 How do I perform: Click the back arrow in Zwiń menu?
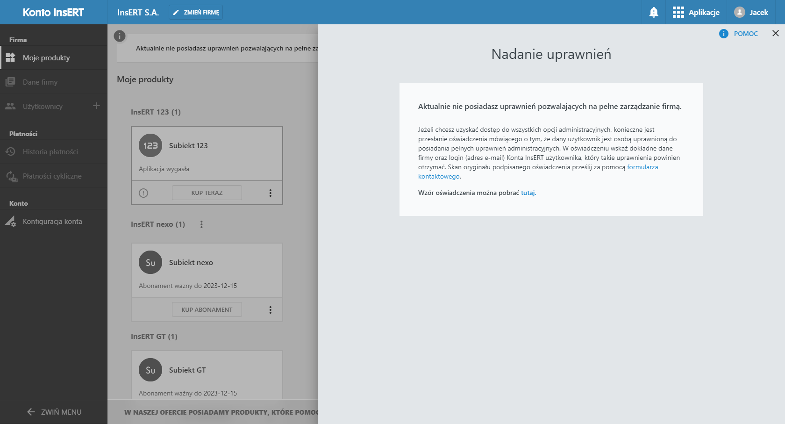click(x=31, y=412)
